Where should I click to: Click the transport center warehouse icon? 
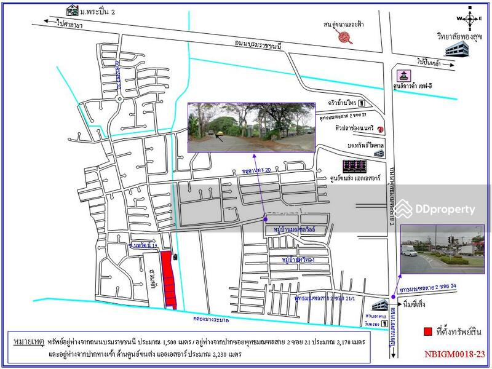tap(355, 167)
